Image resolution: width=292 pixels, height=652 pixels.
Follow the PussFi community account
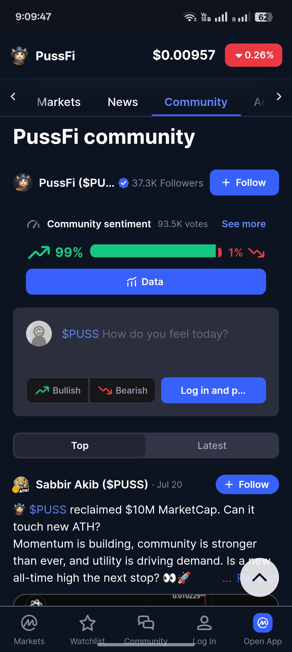(244, 182)
